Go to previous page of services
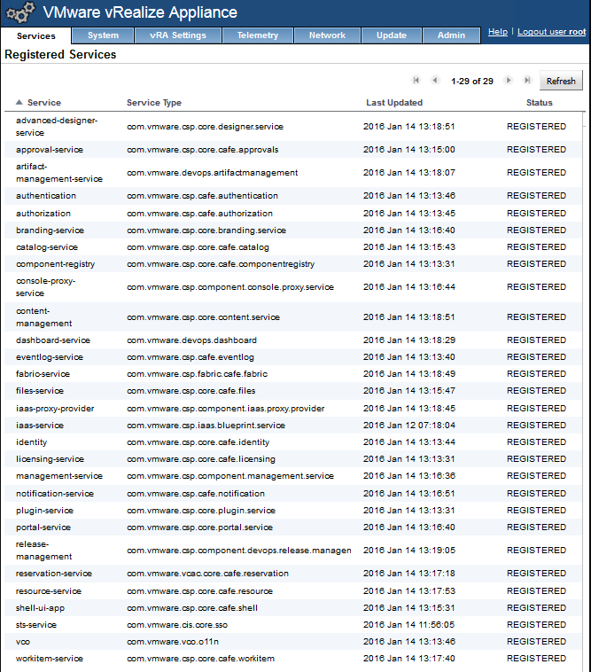Image resolution: width=591 pixels, height=672 pixels. click(435, 80)
